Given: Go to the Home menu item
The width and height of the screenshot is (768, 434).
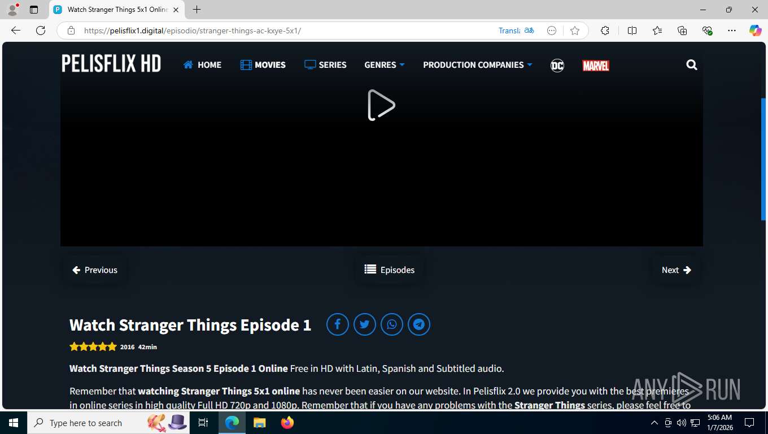Looking at the screenshot, I should (x=202, y=65).
